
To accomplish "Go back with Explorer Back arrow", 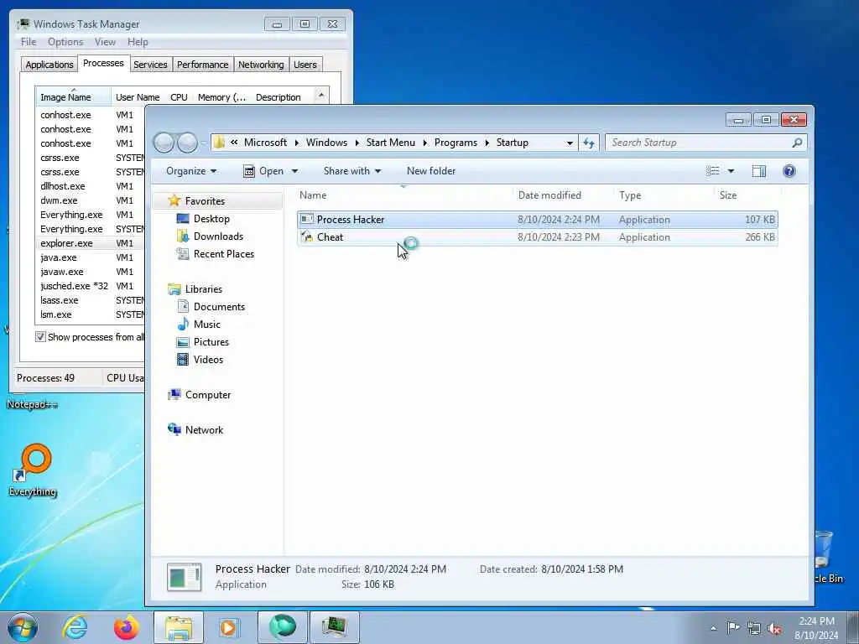I will [x=164, y=143].
